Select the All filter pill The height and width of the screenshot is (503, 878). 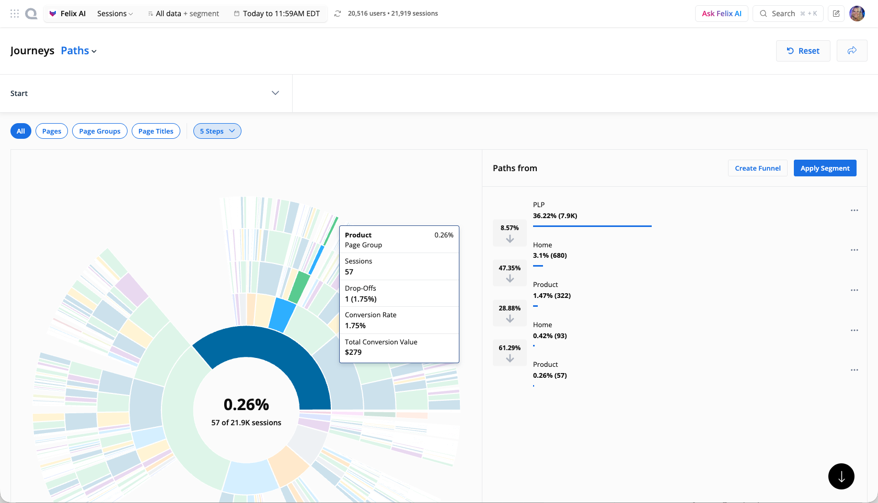tap(21, 131)
